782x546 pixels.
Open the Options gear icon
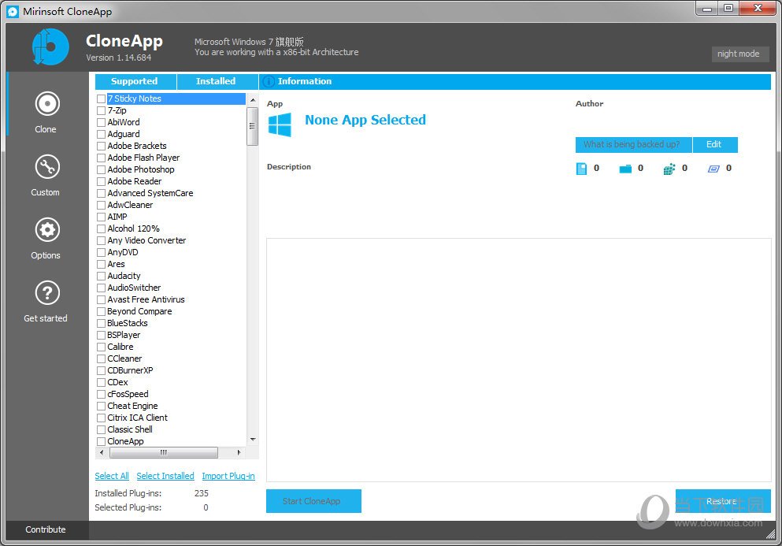(x=46, y=230)
